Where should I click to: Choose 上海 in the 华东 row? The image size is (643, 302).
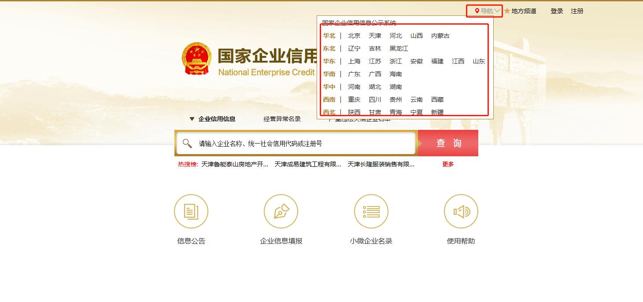[354, 61]
